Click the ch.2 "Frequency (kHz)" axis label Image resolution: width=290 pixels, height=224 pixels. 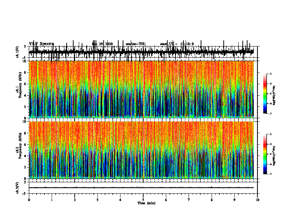click(x=20, y=146)
